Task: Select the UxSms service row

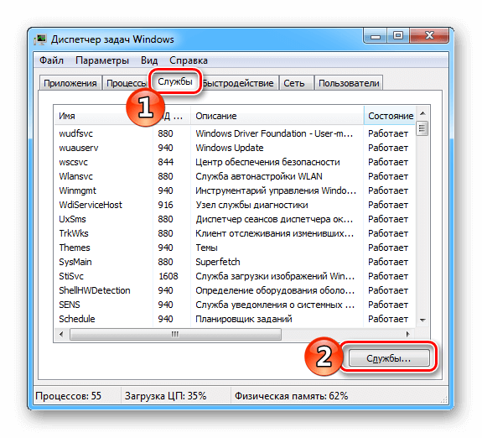Action: [x=236, y=219]
